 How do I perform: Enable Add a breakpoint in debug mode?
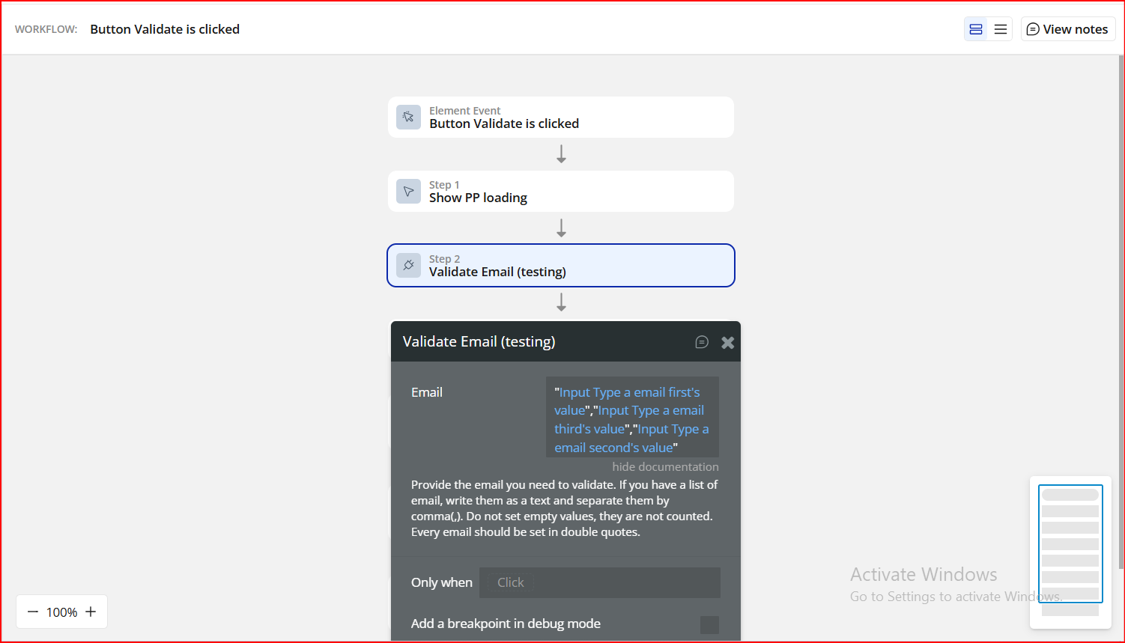pyautogui.click(x=709, y=624)
